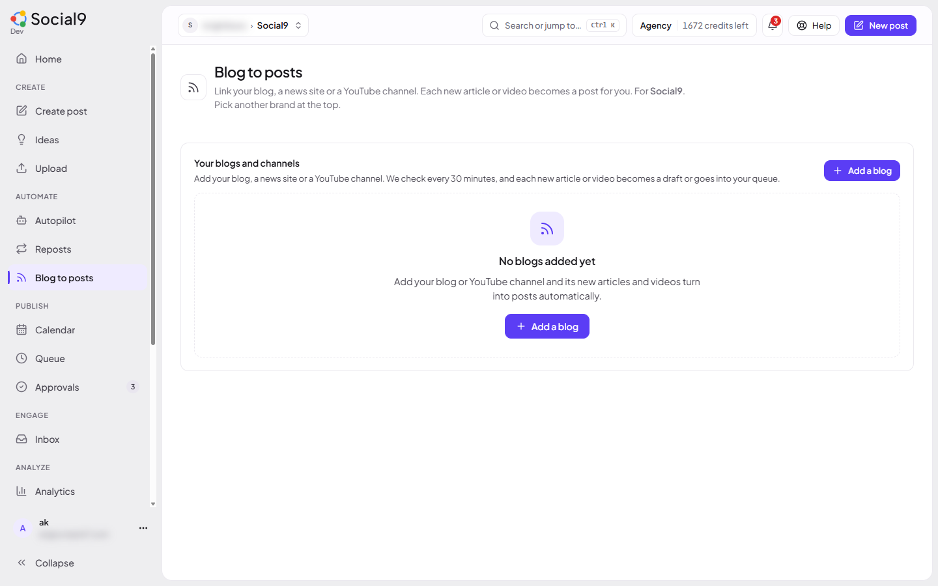Click the Analytics bar chart icon

(21, 491)
